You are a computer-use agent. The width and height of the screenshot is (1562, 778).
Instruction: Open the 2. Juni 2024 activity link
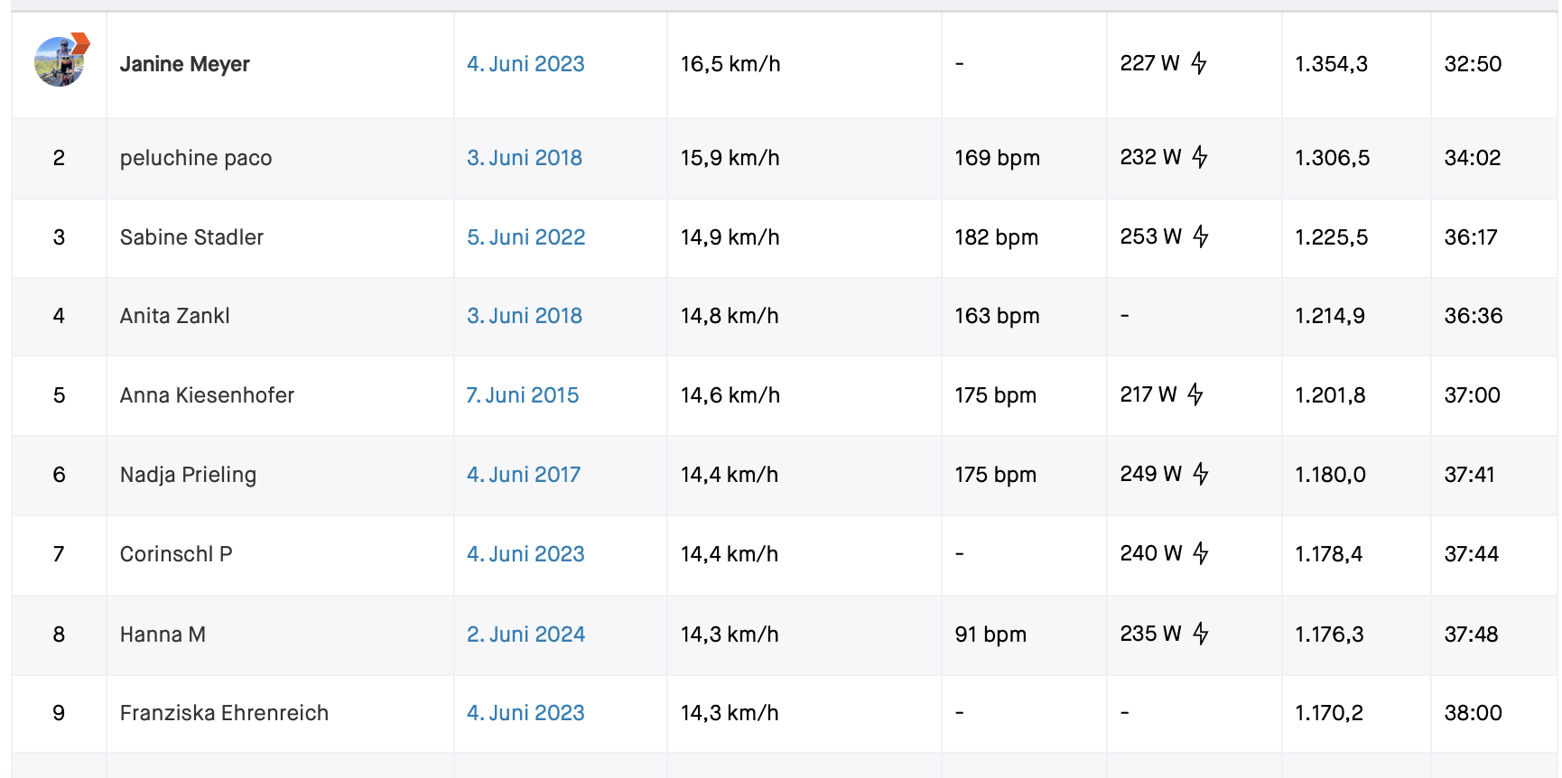tap(526, 634)
